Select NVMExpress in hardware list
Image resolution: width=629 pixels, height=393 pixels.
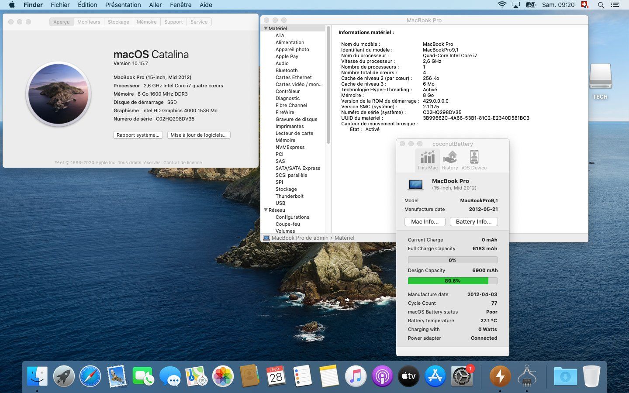290,147
